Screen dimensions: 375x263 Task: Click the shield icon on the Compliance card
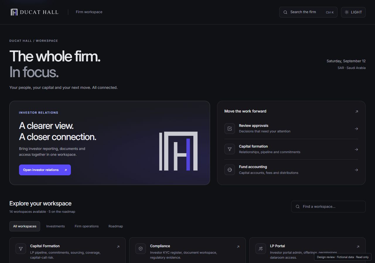141,249
